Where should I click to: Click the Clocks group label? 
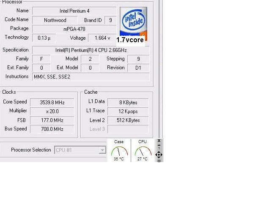[9, 92]
